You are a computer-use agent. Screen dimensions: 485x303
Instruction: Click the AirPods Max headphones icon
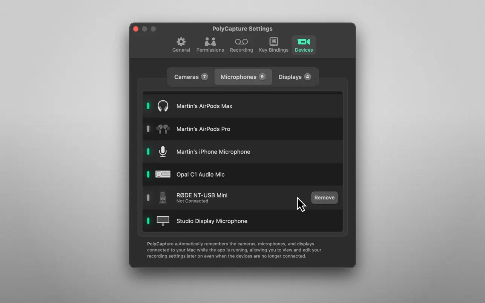[163, 106]
